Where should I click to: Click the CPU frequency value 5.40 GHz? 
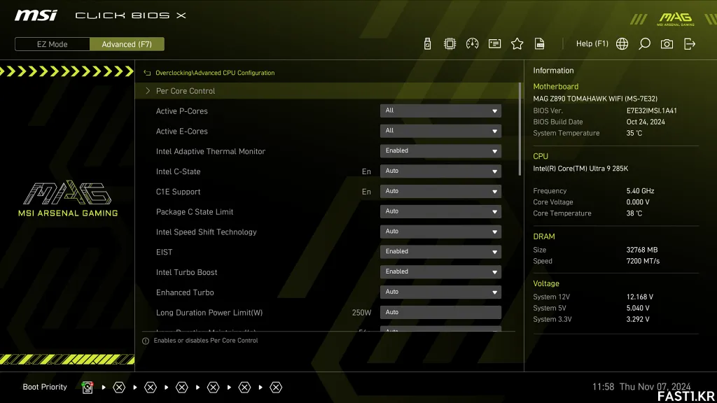640,191
